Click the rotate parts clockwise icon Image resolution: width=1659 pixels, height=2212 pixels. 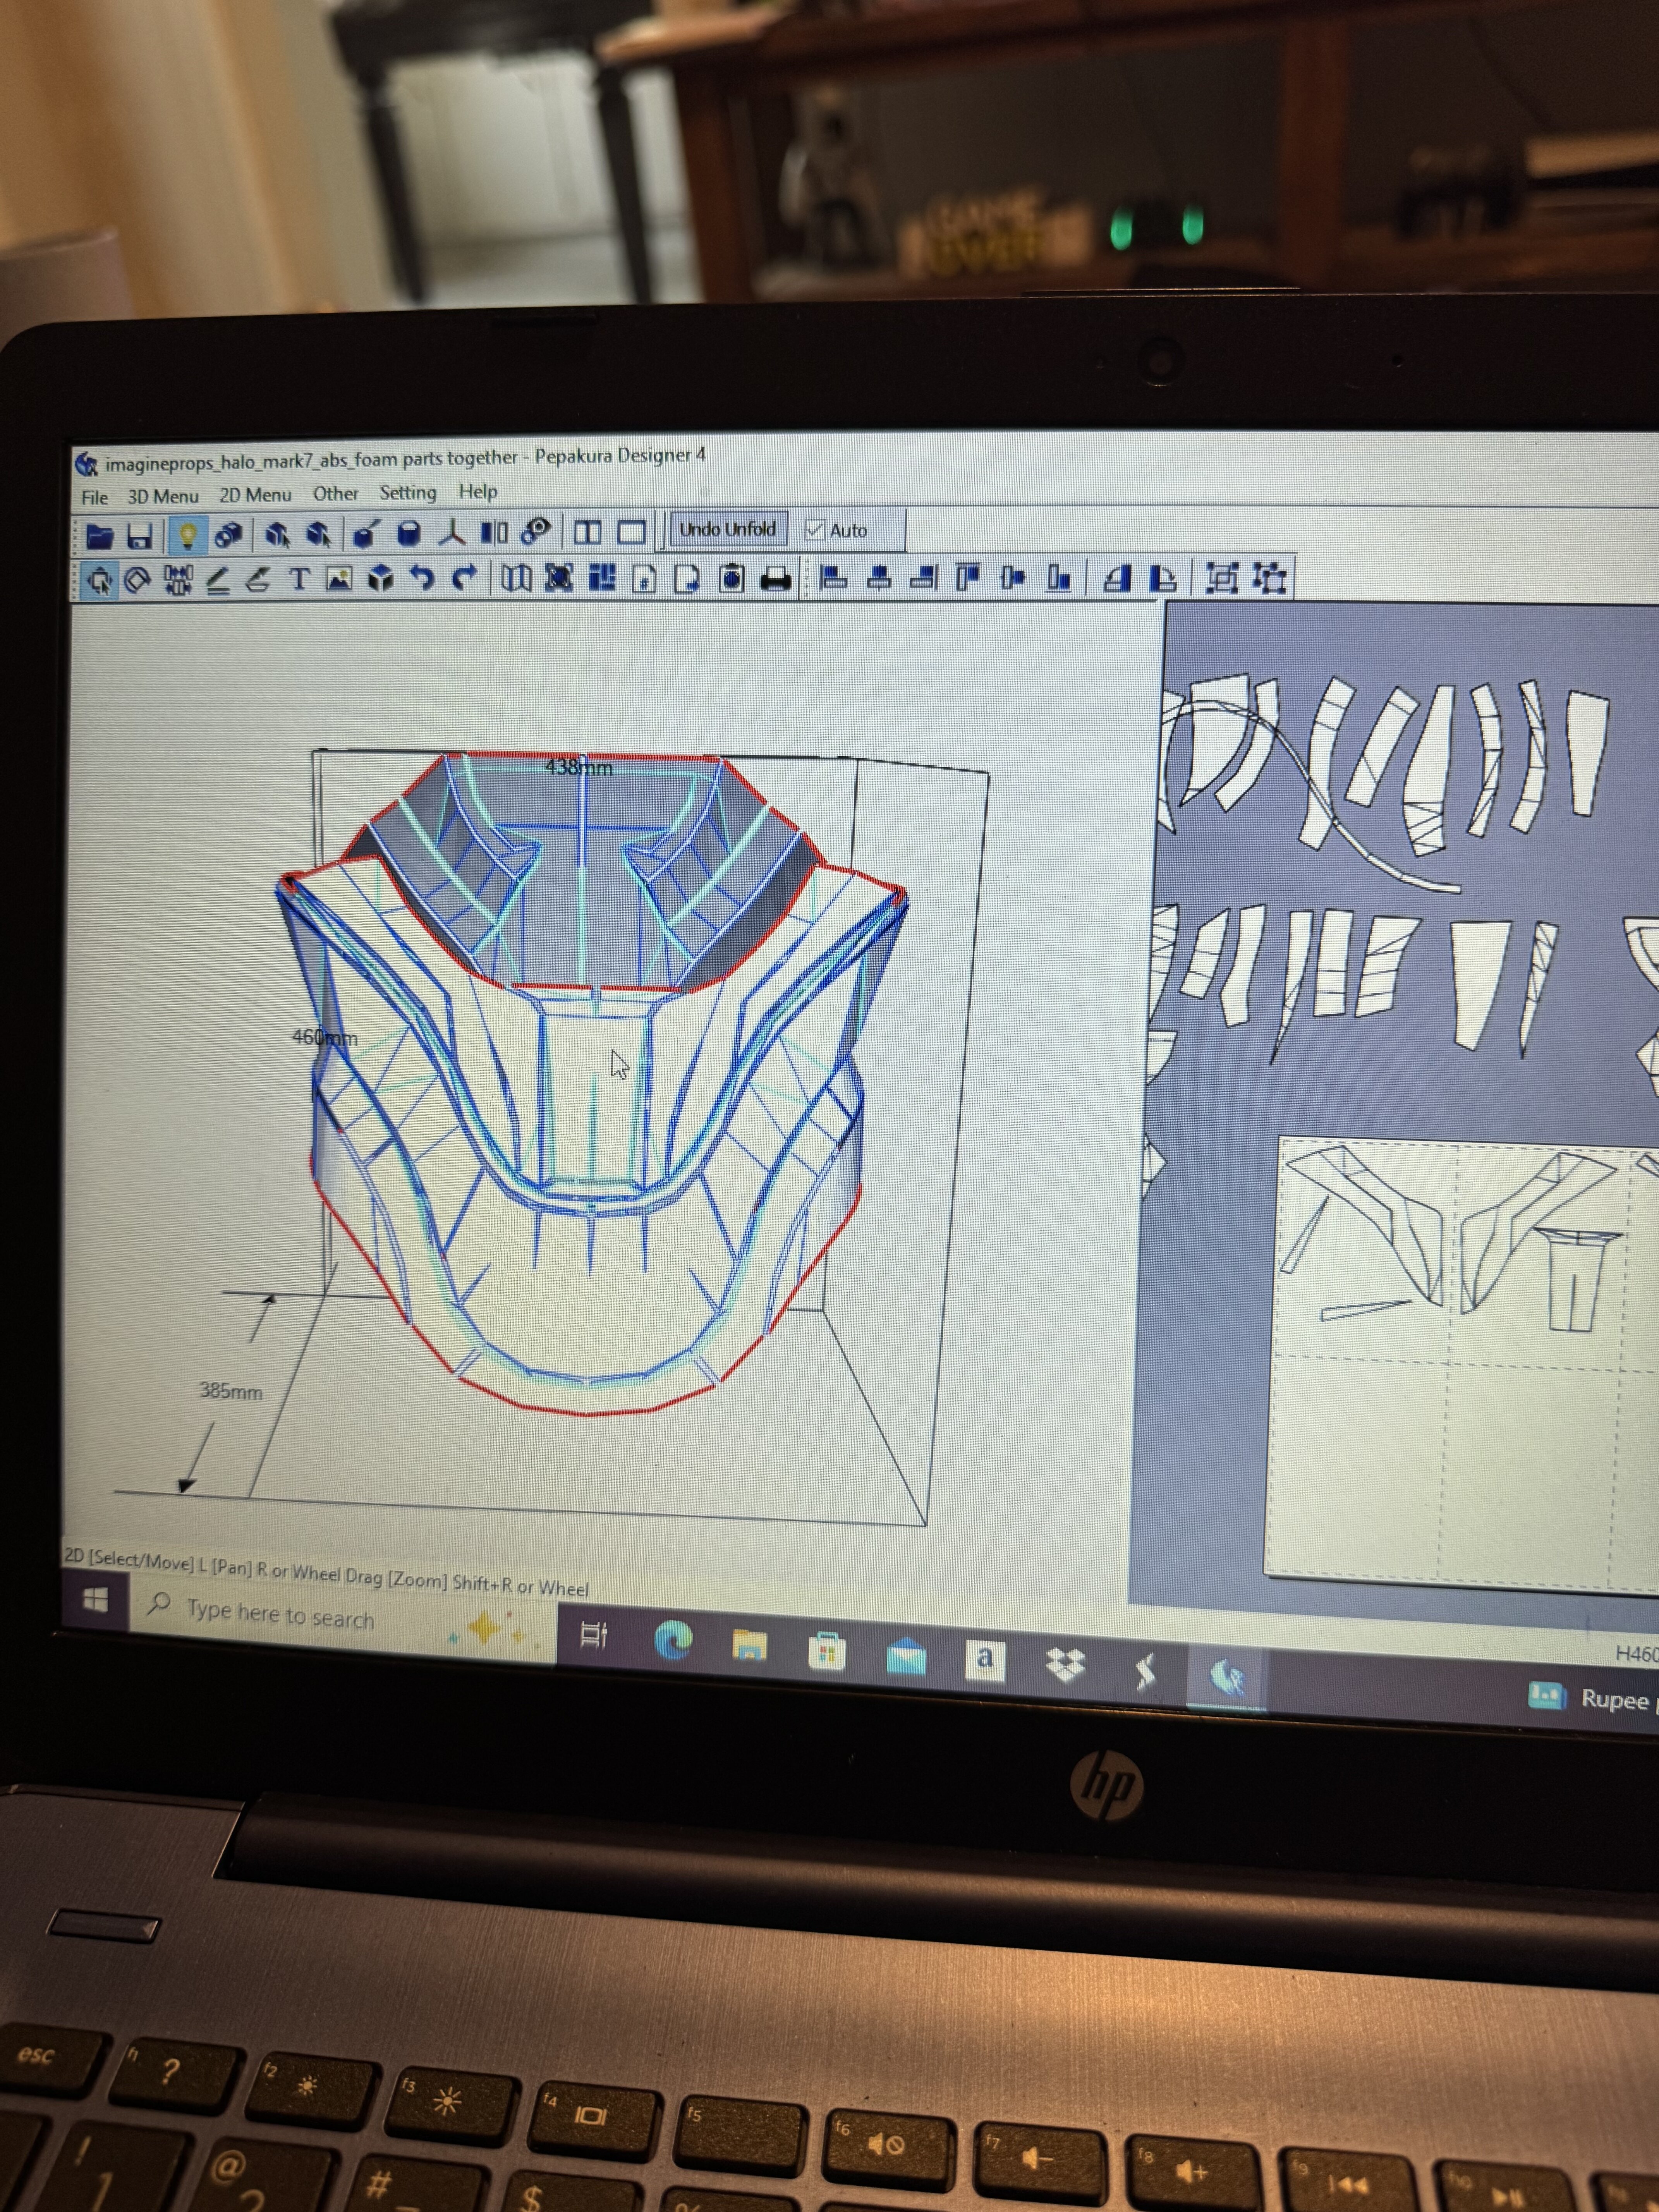[1163, 578]
